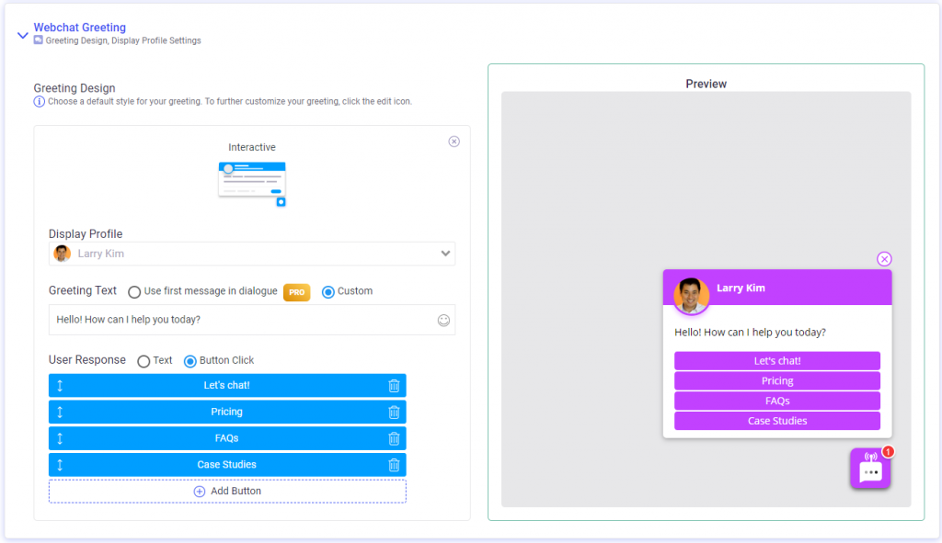The image size is (942, 543).
Task: Open the Display Profile dropdown showing Larry Kim
Action: (252, 254)
